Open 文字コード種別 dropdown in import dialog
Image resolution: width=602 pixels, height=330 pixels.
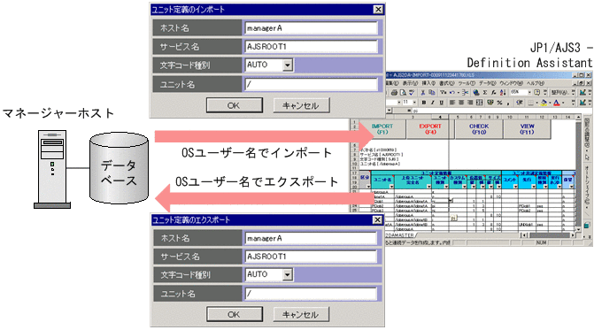288,65
